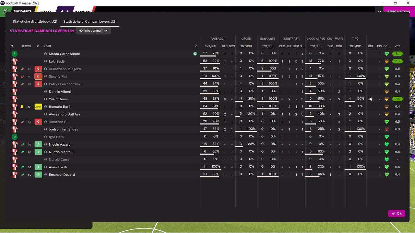The width and height of the screenshot is (415, 233).
Task: Click the shirt icon for Loïc Badé
Action: (x=15, y=61)
